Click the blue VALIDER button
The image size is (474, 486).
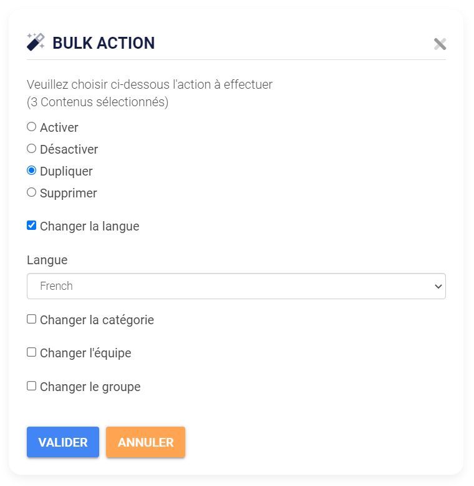pos(63,442)
